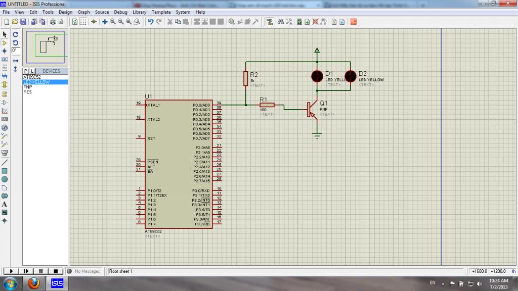518x291 pixels.
Task: Pause the simulation
Action: [x=41, y=271]
